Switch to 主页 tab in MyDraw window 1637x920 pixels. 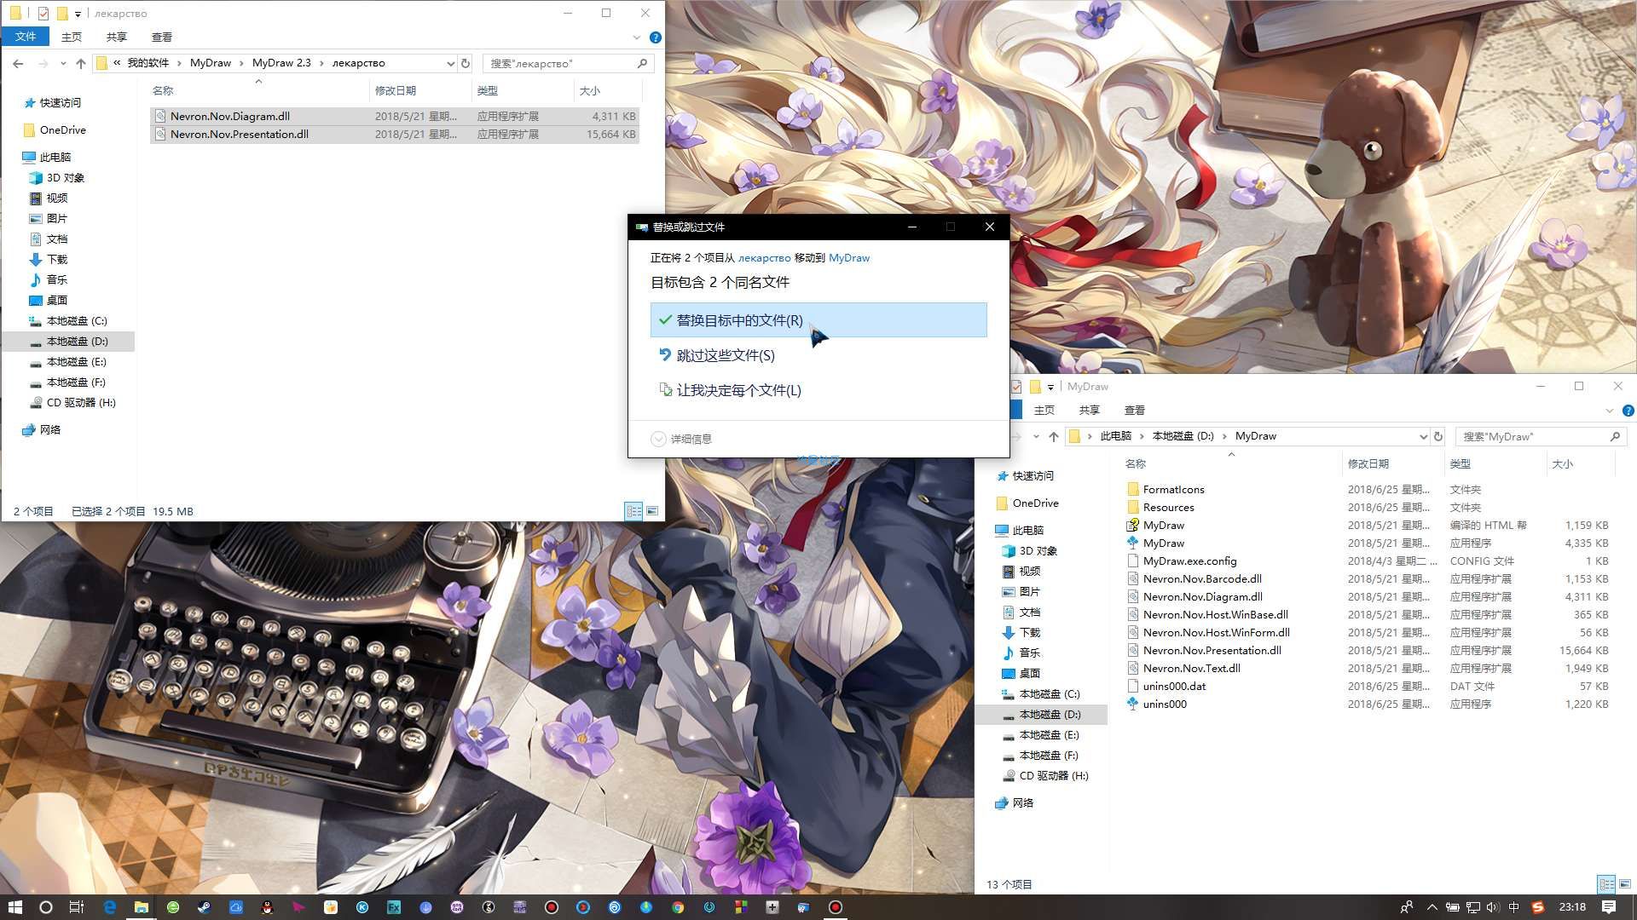pyautogui.click(x=1044, y=410)
